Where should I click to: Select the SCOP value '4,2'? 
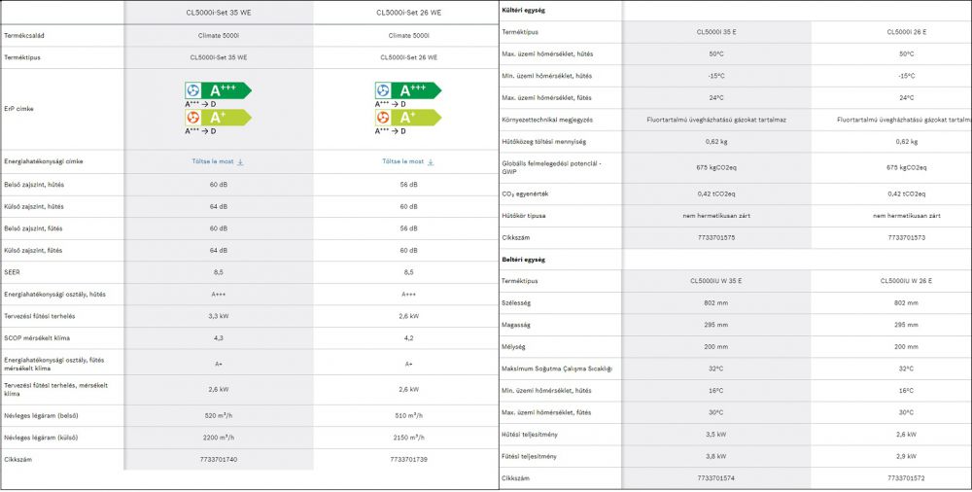click(408, 338)
